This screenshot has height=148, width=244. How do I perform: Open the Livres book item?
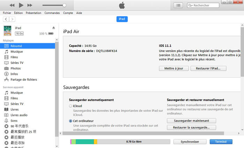point(28,109)
